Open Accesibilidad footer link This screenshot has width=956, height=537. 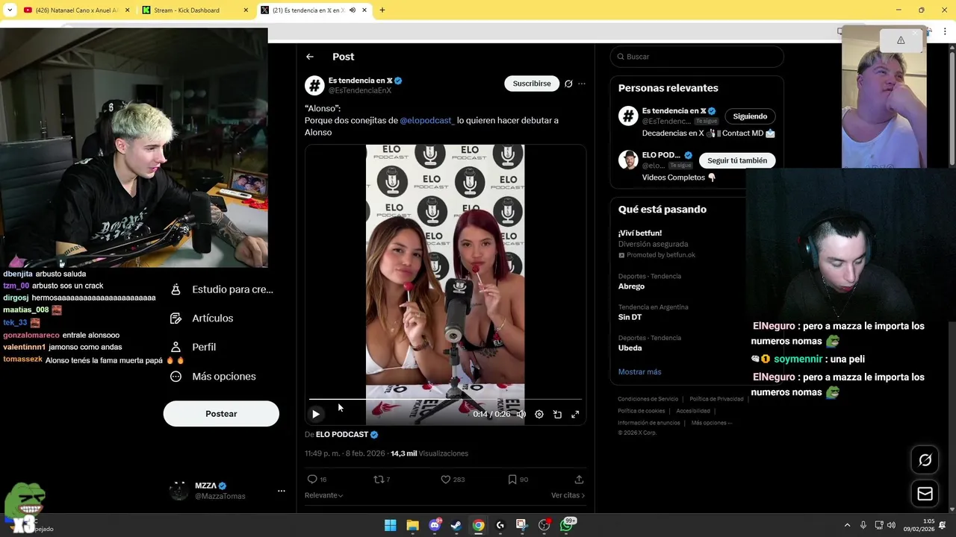(693, 411)
